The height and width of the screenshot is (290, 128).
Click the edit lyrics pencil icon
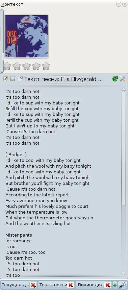pyautogui.click(x=5, y=79)
